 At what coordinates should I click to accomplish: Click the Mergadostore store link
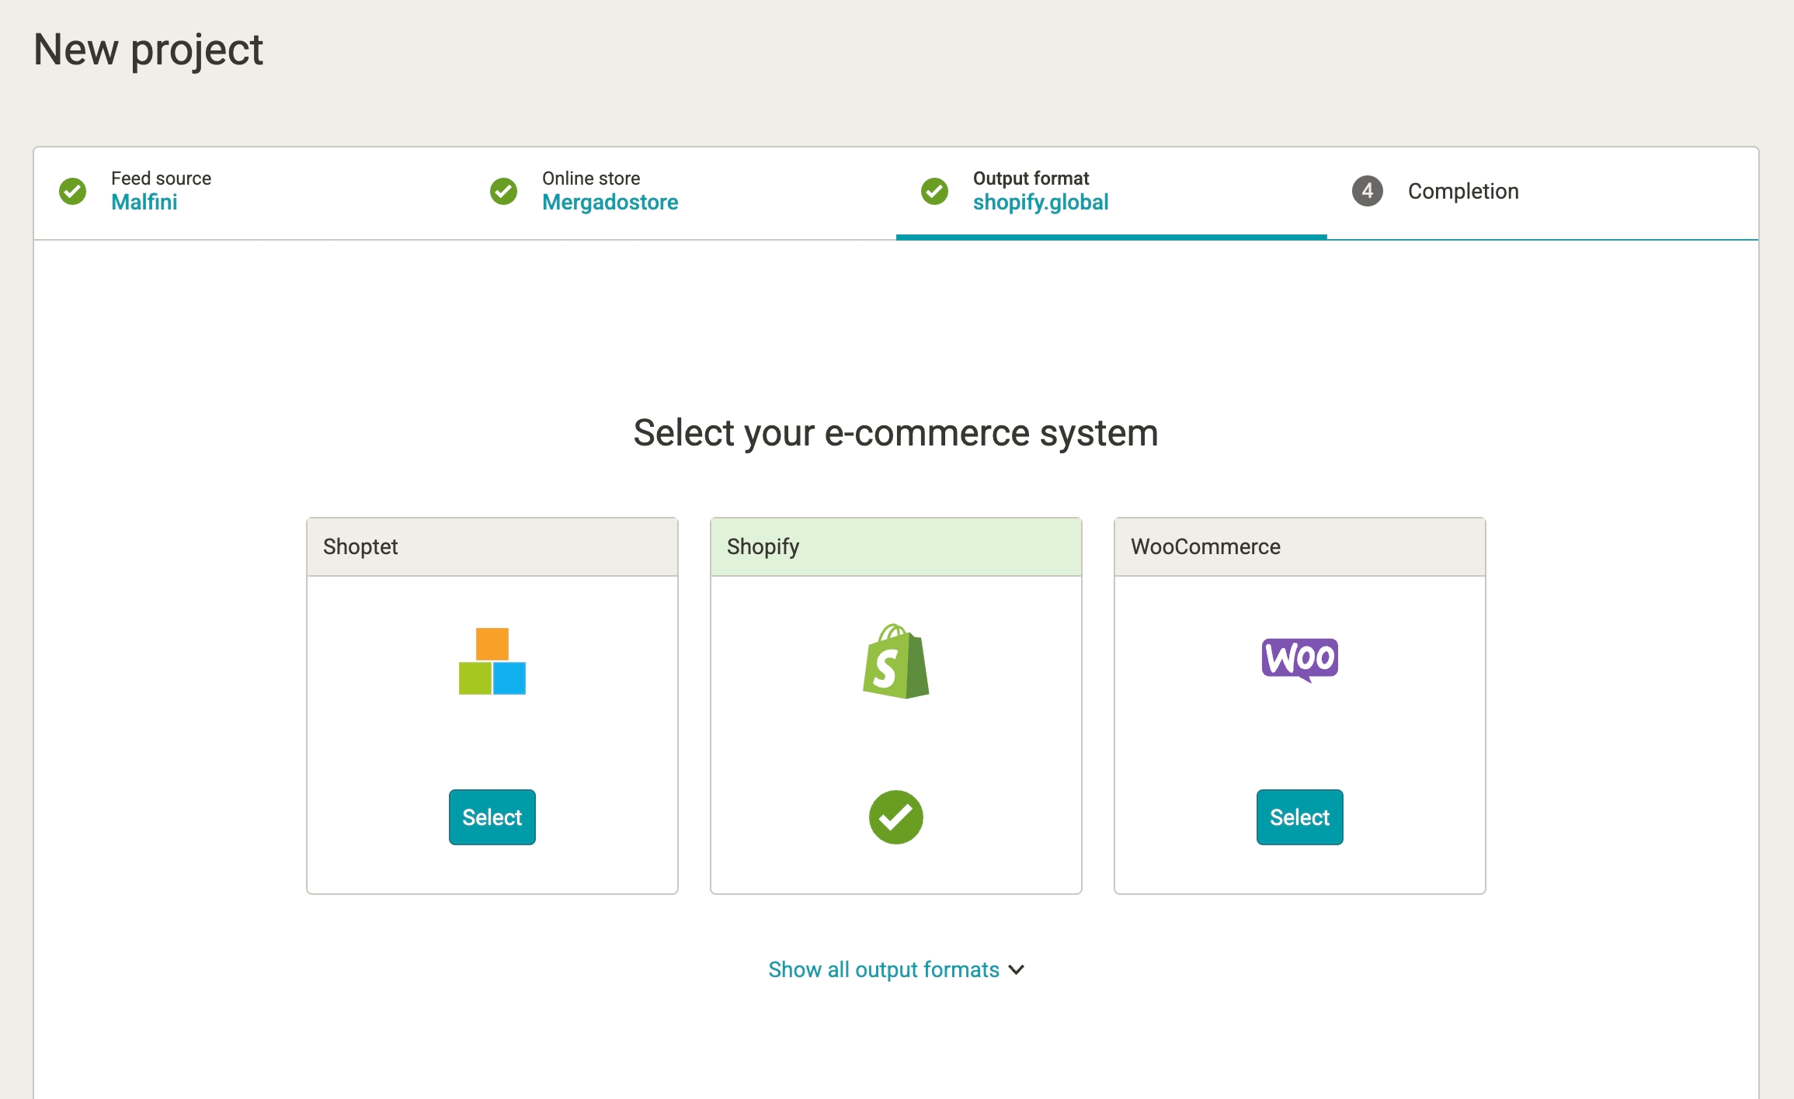tap(610, 203)
